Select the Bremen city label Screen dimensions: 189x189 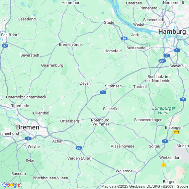click(x=28, y=127)
